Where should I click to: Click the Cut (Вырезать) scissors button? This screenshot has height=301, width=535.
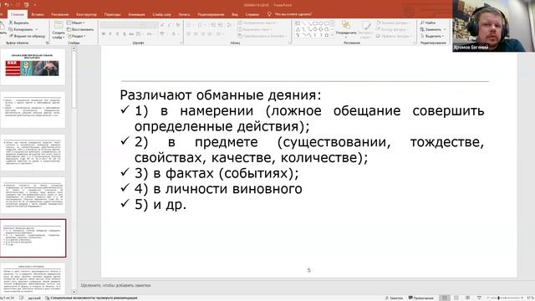point(19,23)
